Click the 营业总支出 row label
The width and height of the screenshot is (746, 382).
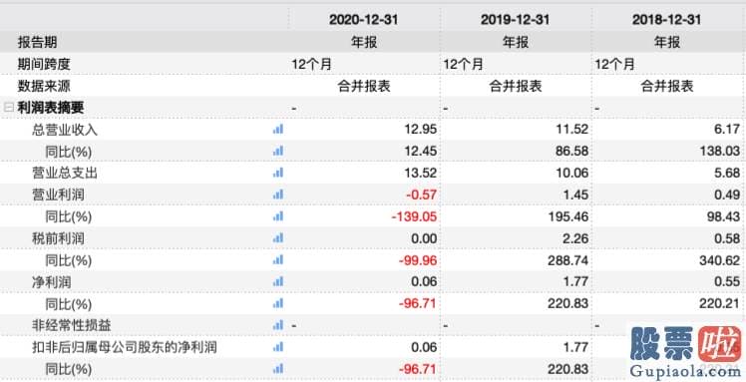(65, 174)
